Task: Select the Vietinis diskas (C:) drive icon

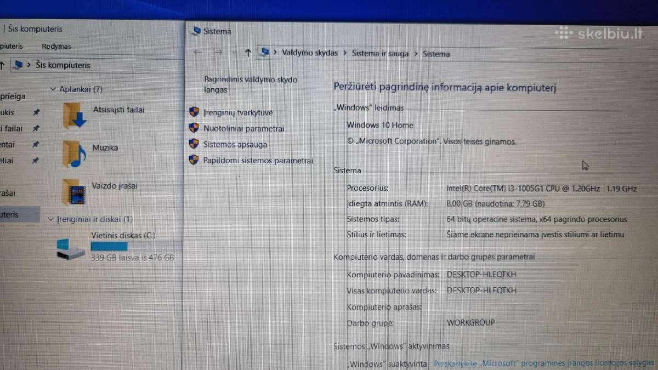Action: point(71,248)
